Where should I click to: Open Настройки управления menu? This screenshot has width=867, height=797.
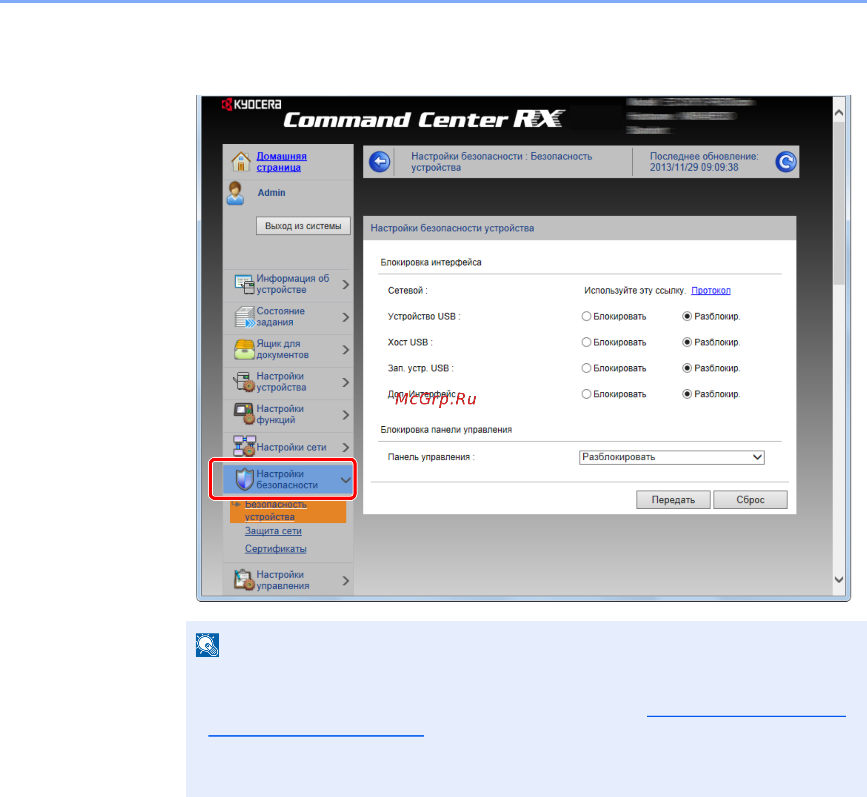(288, 580)
